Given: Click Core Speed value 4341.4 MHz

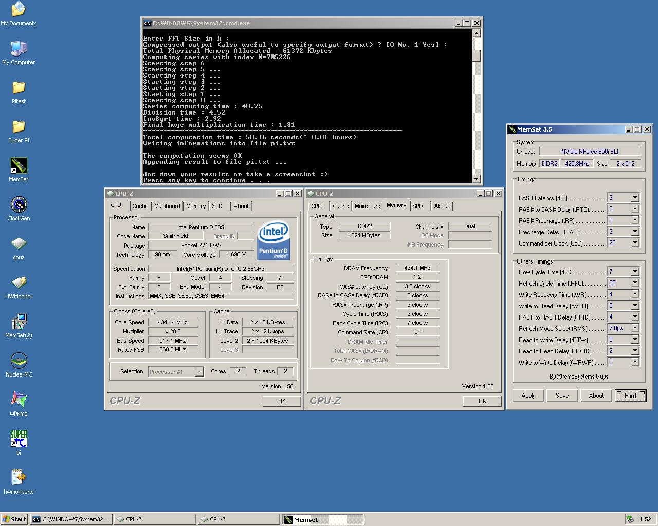Looking at the screenshot, I should coord(173,322).
